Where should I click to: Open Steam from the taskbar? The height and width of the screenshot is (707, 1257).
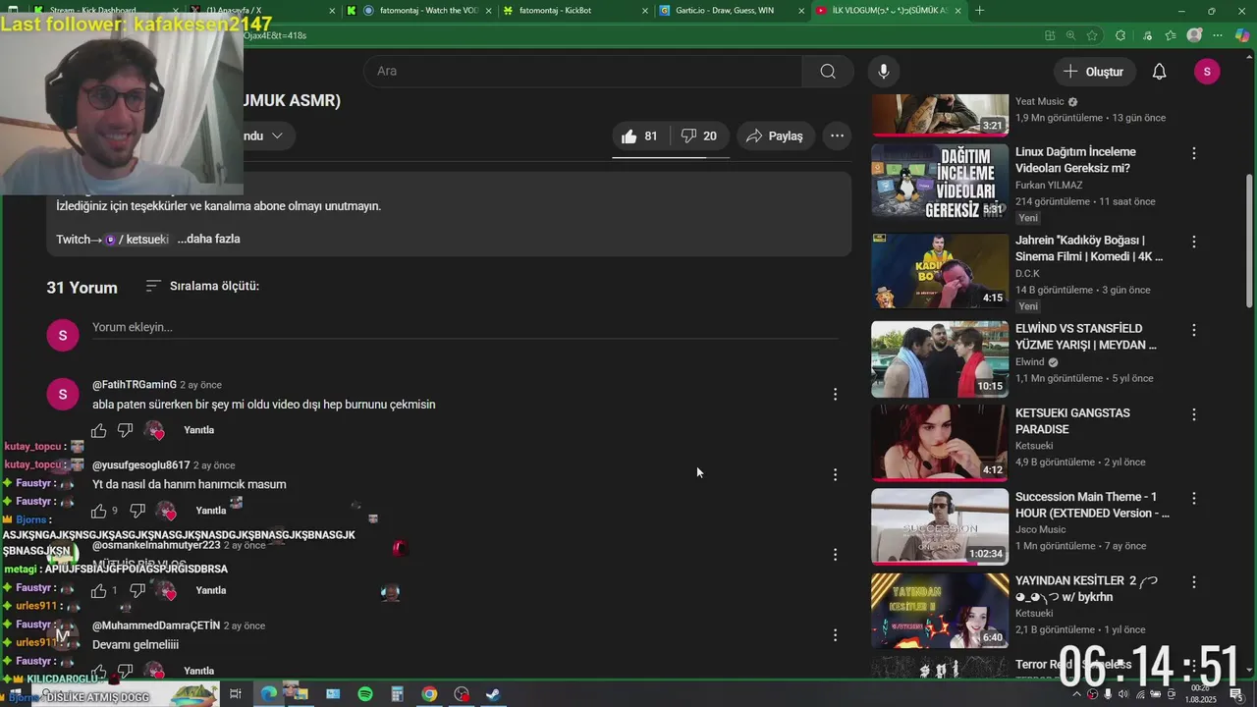tap(493, 694)
